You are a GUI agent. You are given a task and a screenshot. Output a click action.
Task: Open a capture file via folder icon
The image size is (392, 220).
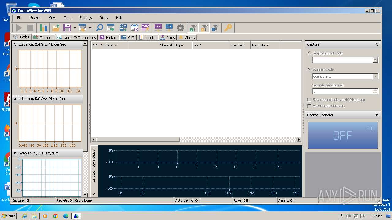point(56,28)
